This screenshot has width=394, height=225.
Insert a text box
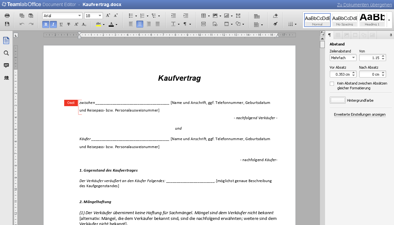[x=238, y=16]
